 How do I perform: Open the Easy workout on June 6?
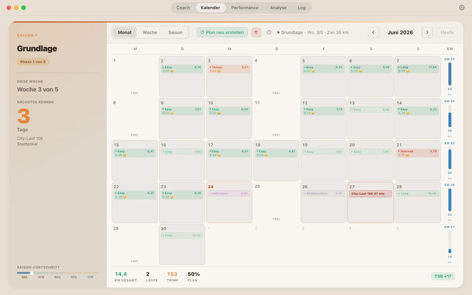(x=371, y=69)
